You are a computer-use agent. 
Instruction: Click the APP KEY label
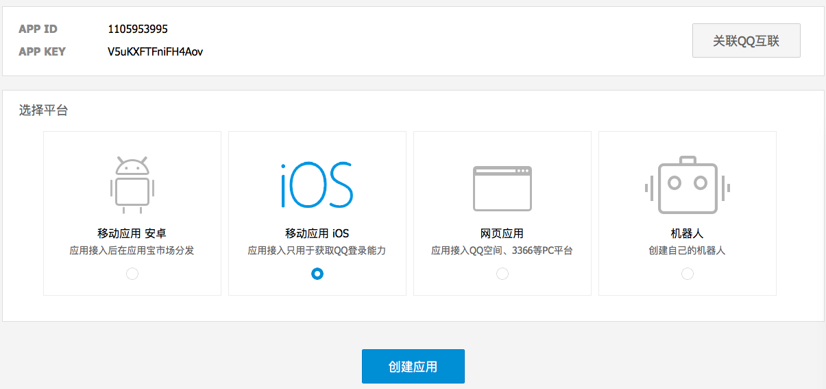coord(42,51)
